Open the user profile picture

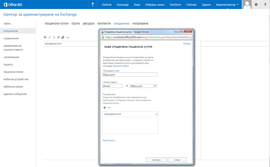coord(247,5)
